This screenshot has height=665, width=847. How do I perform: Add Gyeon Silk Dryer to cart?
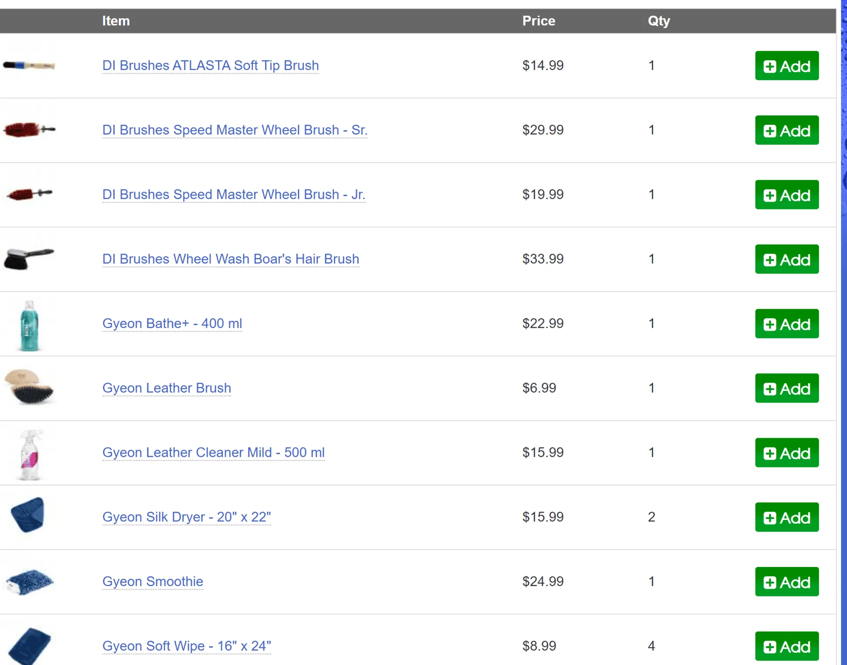(x=787, y=517)
